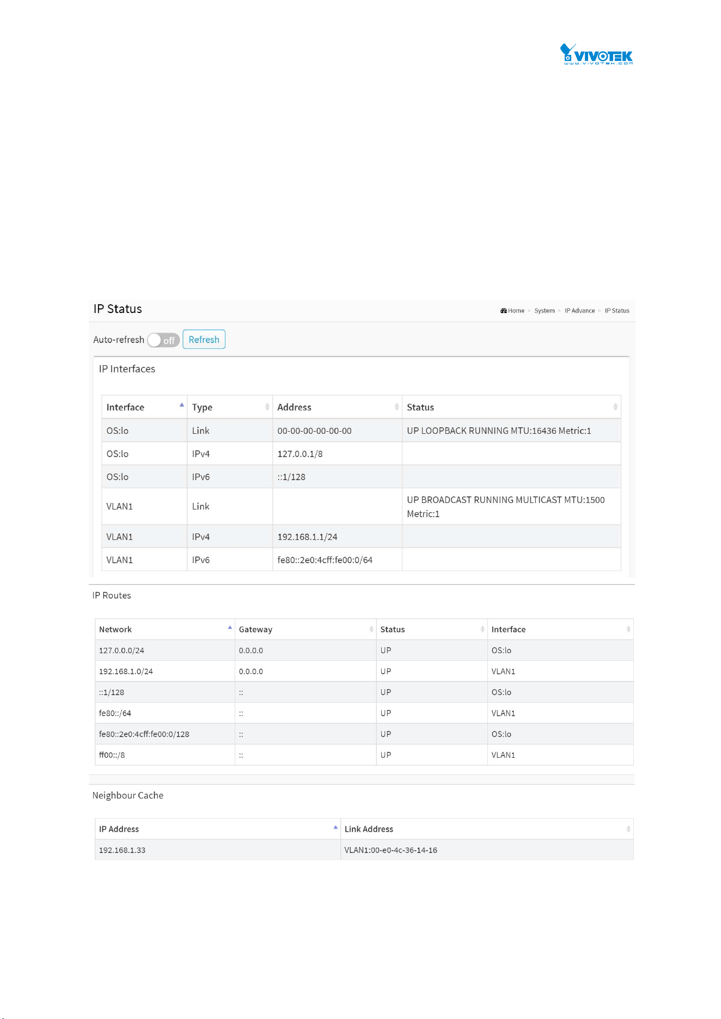Viewport: 721px width, 1019px height.
Task: Select the address 192.168.1.1/24
Action: (x=307, y=537)
